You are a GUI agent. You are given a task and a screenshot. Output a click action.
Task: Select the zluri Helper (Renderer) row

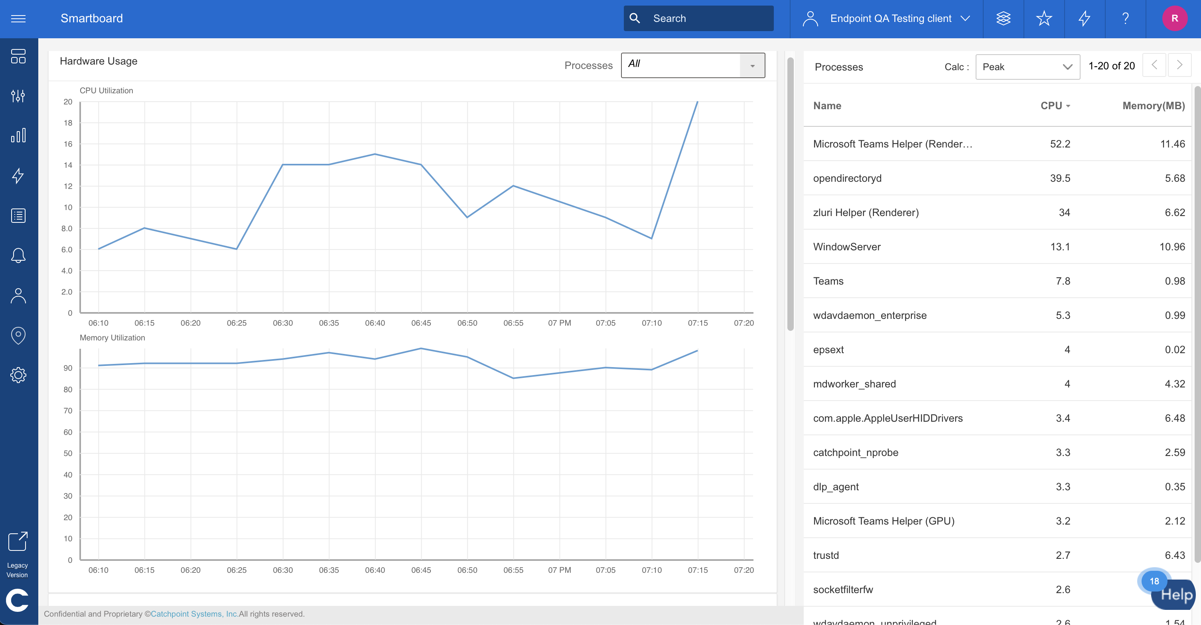(998, 212)
